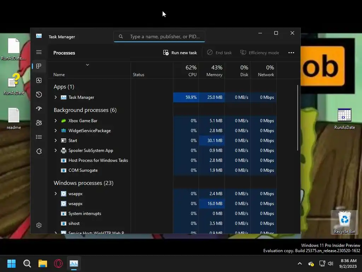Click Task Manager taskbar icon
Viewport: 362px width, 272px height.
tap(74, 263)
